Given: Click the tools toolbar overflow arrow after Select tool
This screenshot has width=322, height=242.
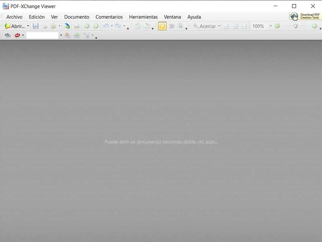Looking at the screenshot, I should click(186, 29).
